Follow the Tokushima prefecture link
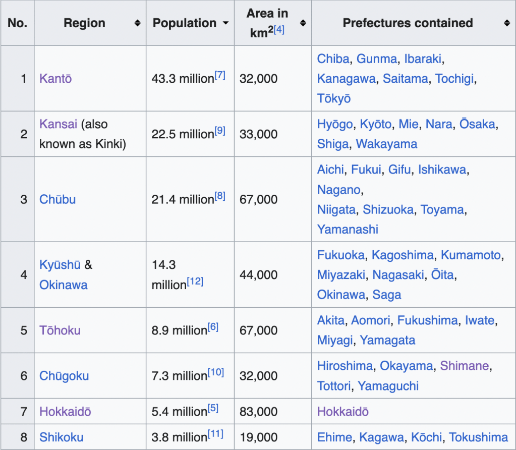Screen dimensions: 516x450 [479, 437]
